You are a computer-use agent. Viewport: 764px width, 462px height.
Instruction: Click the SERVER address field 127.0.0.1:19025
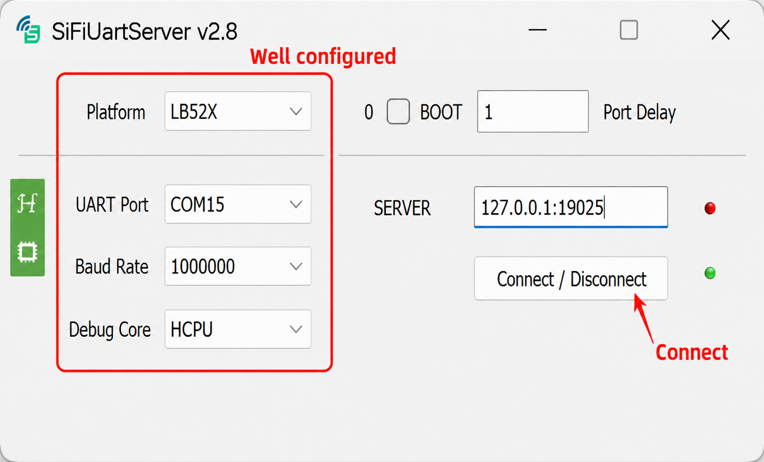(x=571, y=207)
